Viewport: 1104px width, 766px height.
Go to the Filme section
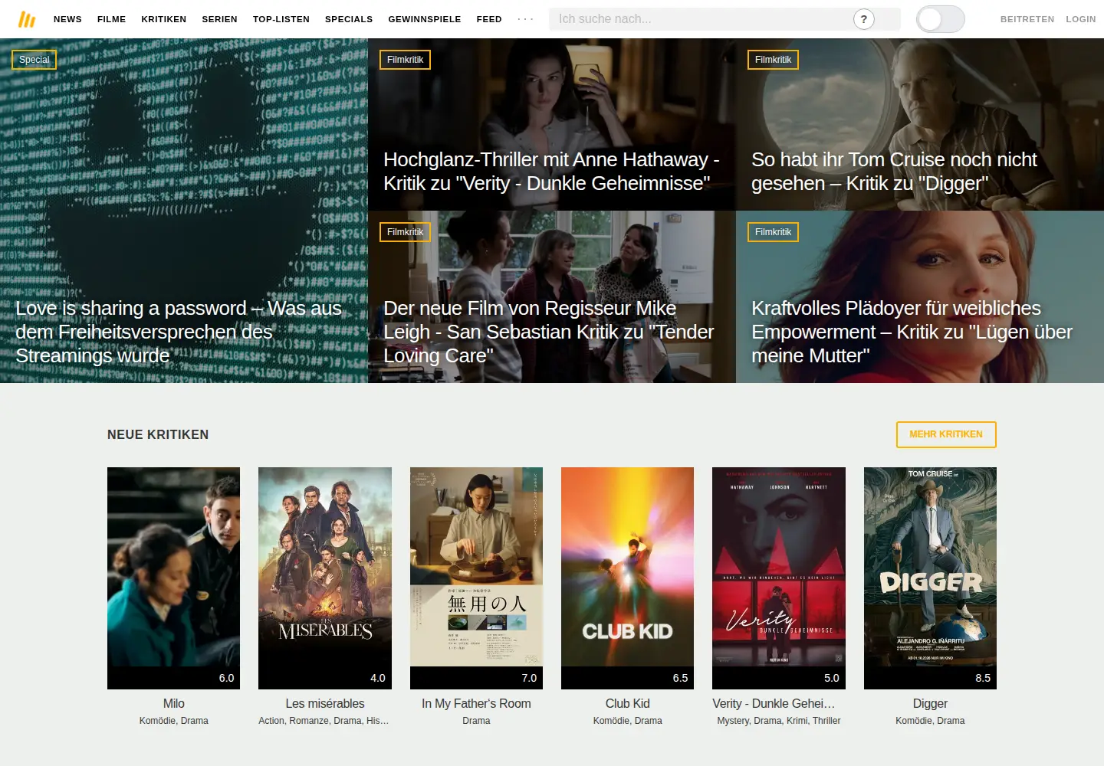pyautogui.click(x=111, y=19)
